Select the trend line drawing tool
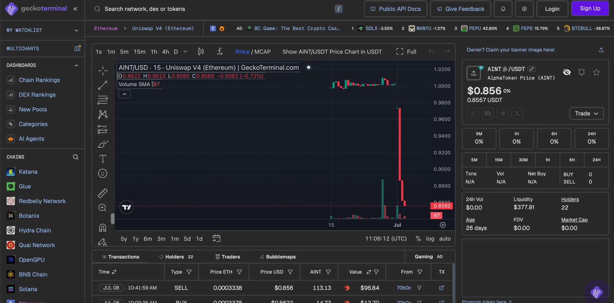The height and width of the screenshot is (303, 614). (103, 85)
